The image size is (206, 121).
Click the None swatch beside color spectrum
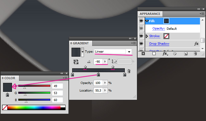(5, 107)
